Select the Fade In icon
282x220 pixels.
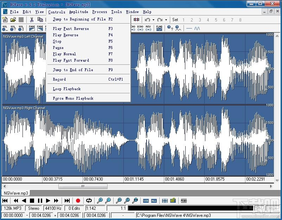pyautogui.click(x=32, y=28)
